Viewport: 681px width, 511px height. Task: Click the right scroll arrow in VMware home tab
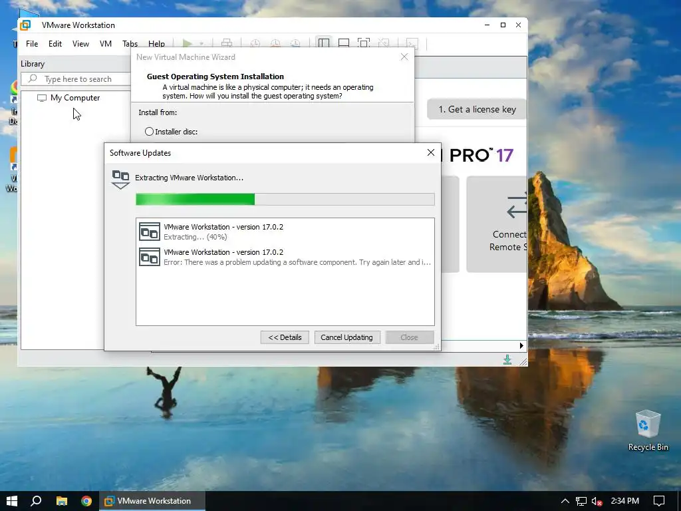pos(521,346)
